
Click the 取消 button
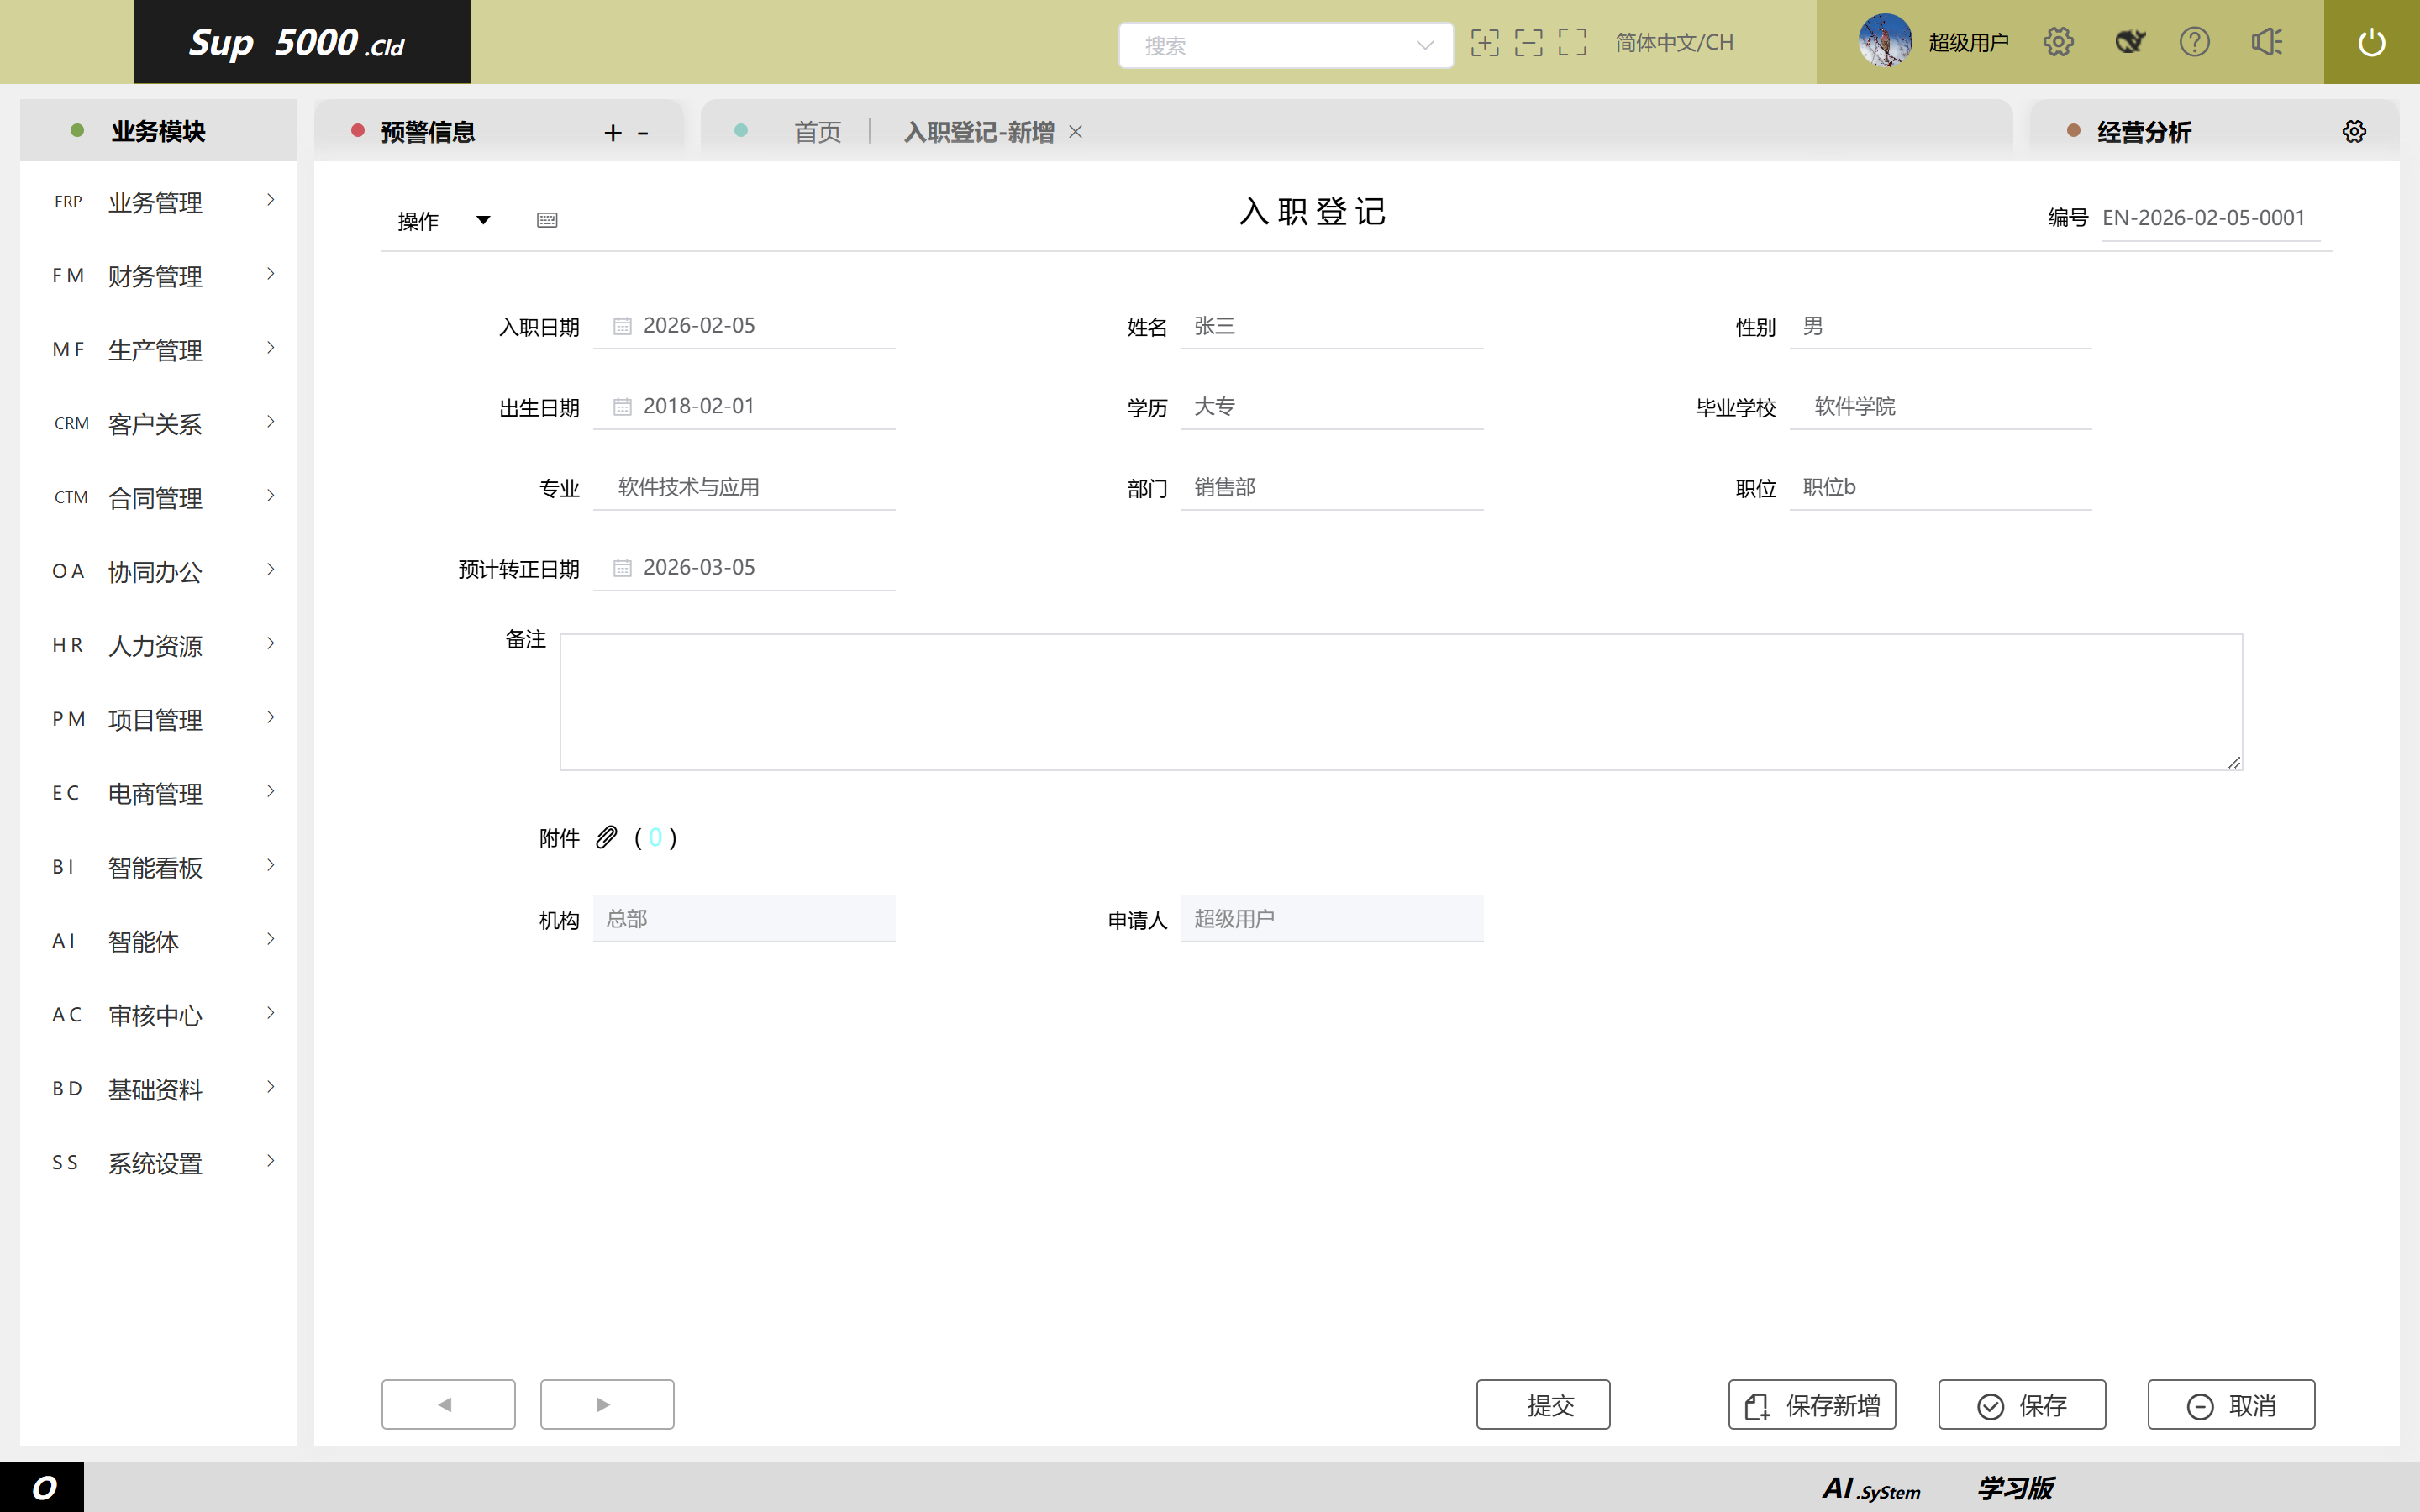2231,1404
